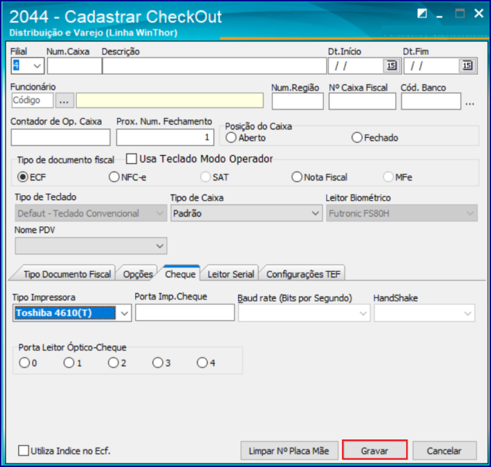Click the Nº Caixa Fiscal field
Image resolution: width=491 pixels, height=467 pixels.
pyautogui.click(x=362, y=102)
